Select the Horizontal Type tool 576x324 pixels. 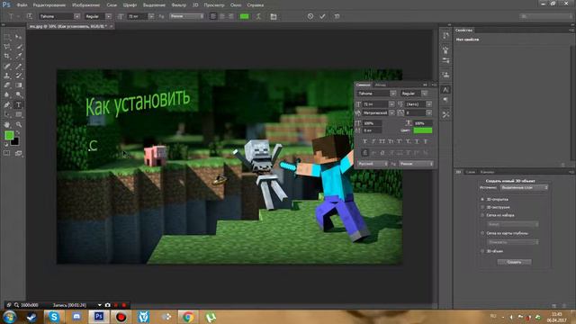click(18, 104)
